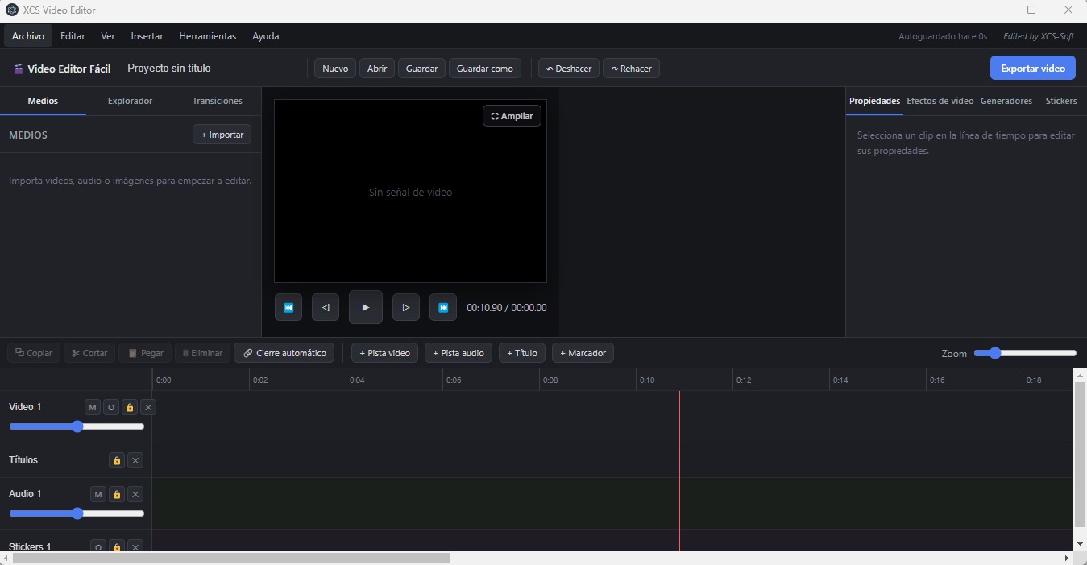
Task: Open the Efectos de video tab
Action: [x=940, y=101]
